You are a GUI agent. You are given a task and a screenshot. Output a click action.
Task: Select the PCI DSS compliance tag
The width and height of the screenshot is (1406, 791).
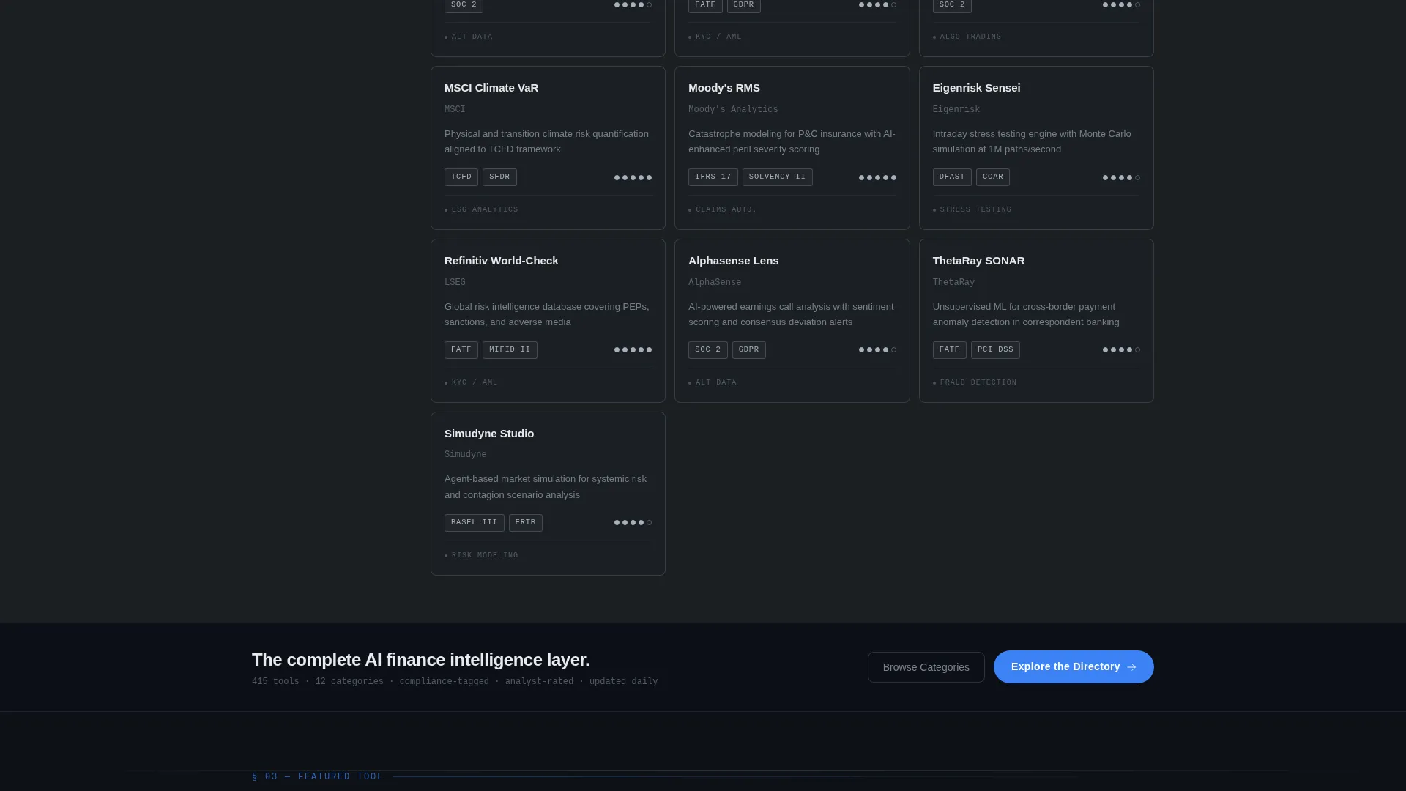click(995, 350)
